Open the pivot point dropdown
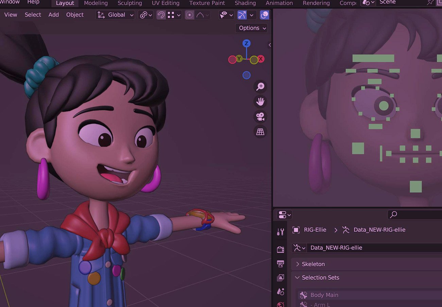442x307 pixels. pyautogui.click(x=146, y=15)
